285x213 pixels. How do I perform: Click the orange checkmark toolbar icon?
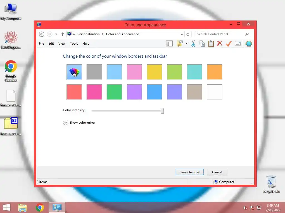(229, 44)
